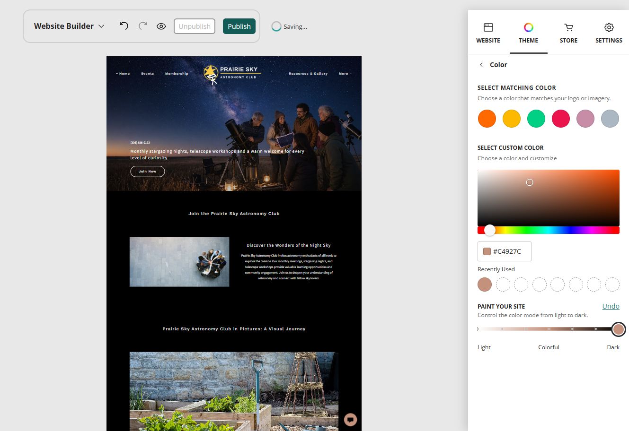Click the redo arrow icon in toolbar

click(x=142, y=26)
